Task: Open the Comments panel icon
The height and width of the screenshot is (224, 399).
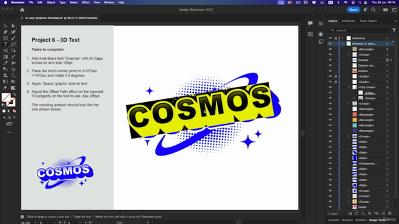Action: pos(310,24)
